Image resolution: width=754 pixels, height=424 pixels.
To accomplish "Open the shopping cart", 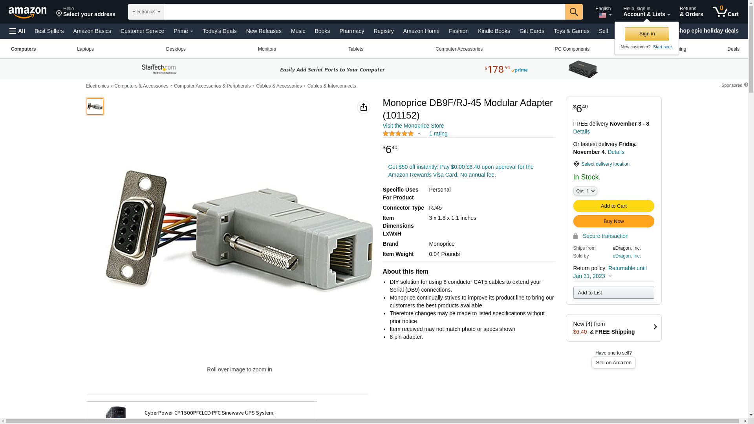I will (726, 11).
